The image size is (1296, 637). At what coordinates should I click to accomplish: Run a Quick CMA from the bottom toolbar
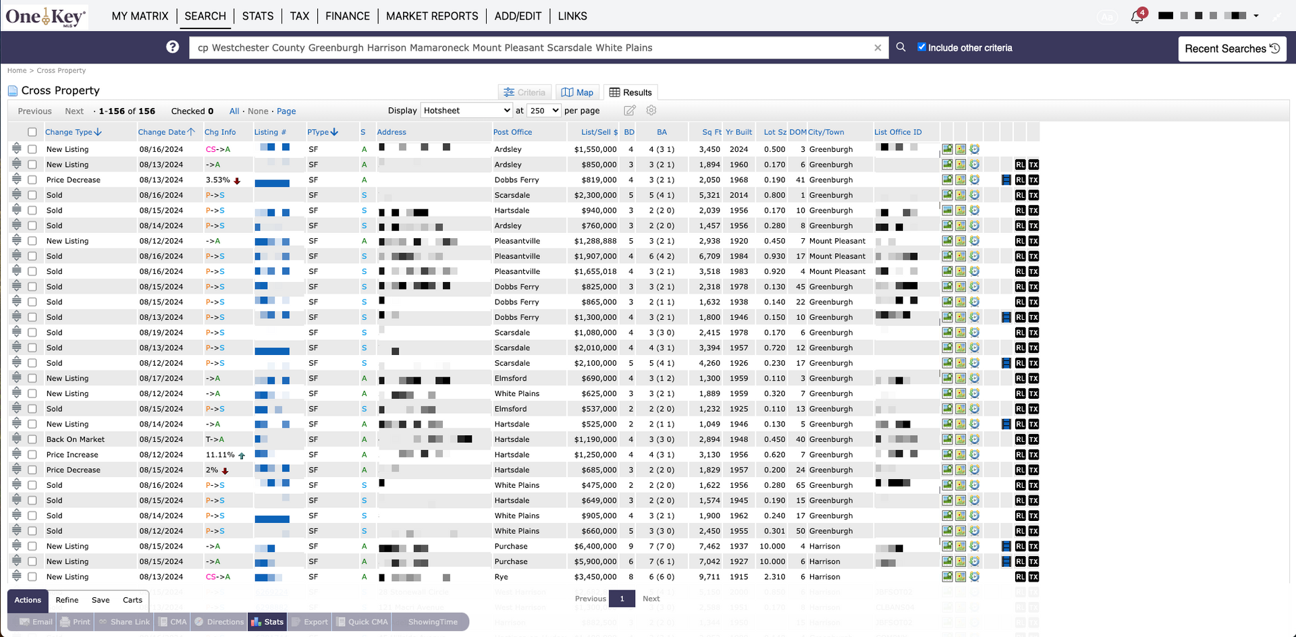[362, 621]
